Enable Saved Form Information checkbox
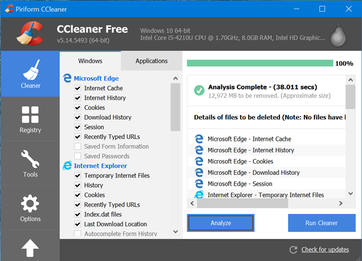362x261 pixels. [77, 146]
